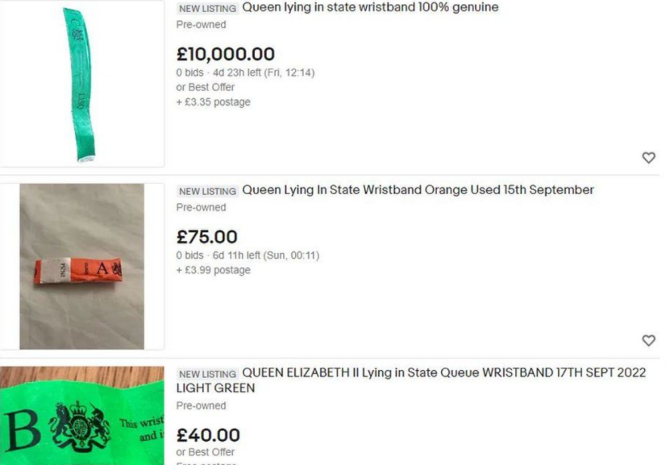Click the '+ £3.99 postage' text

(x=213, y=270)
